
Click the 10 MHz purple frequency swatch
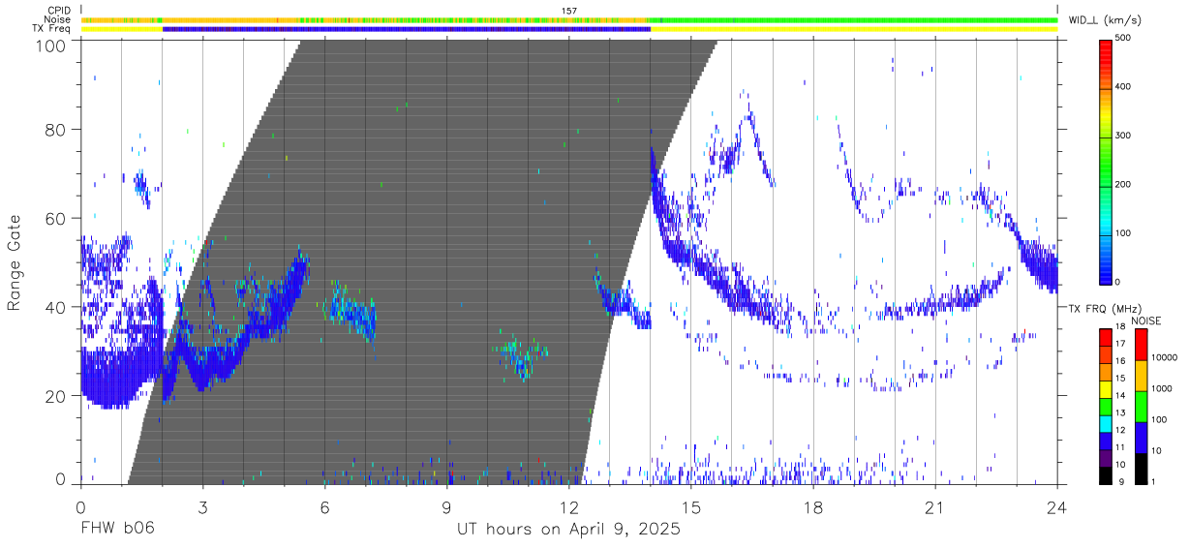click(x=1107, y=458)
